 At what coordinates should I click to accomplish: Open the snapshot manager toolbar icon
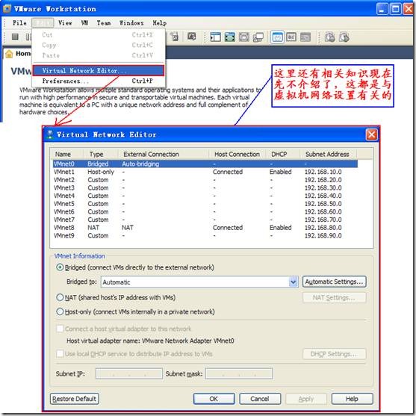tap(191, 36)
